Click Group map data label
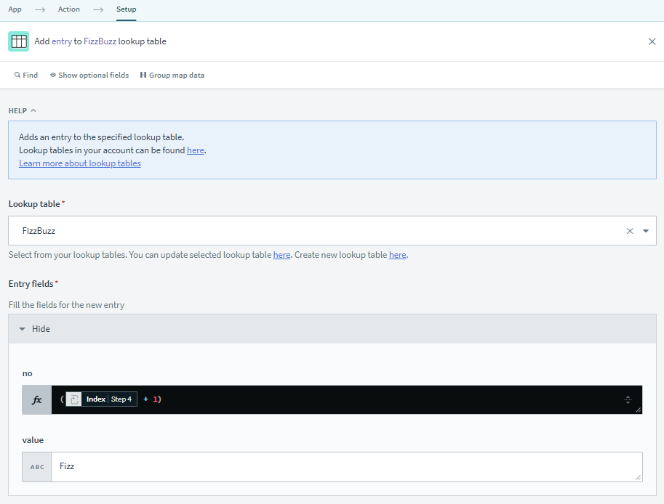The width and height of the screenshot is (664, 504). (177, 75)
